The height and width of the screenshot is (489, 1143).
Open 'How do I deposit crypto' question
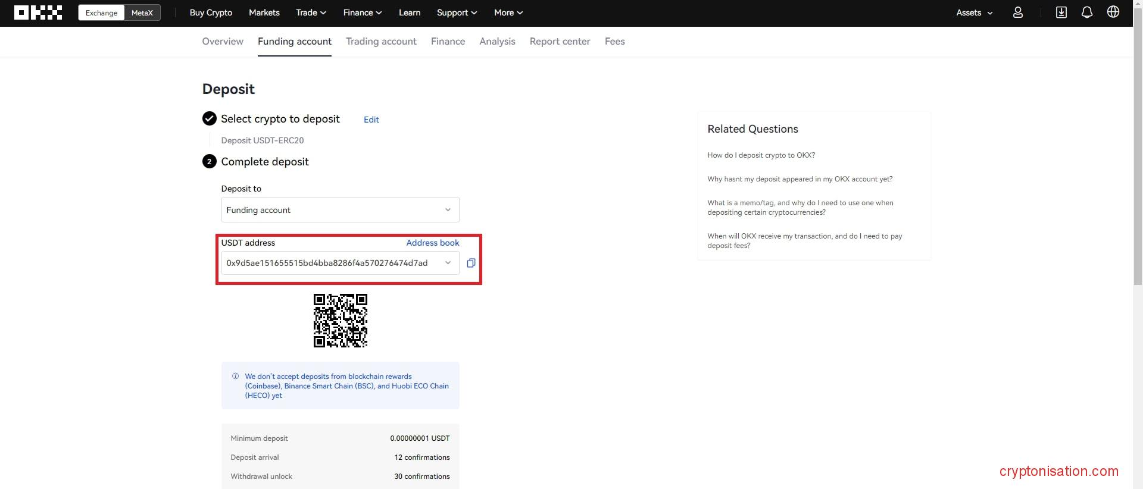pyautogui.click(x=761, y=155)
